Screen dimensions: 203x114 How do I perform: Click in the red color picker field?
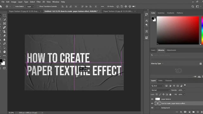point(178,30)
